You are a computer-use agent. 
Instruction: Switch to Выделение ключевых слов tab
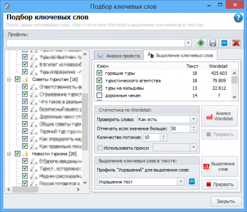[x=181, y=55]
